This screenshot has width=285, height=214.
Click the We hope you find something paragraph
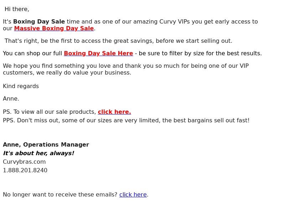tap(126, 69)
